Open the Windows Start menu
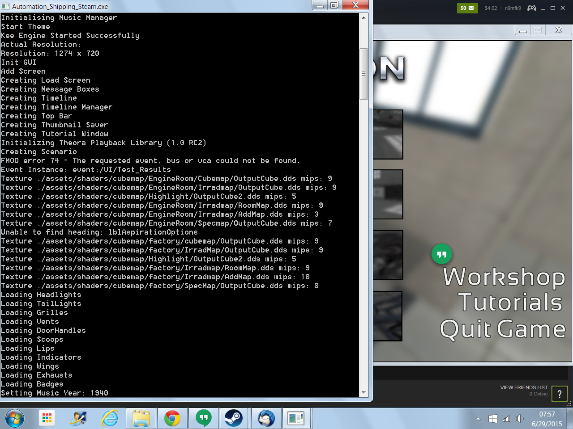573x429 pixels. click(x=15, y=419)
